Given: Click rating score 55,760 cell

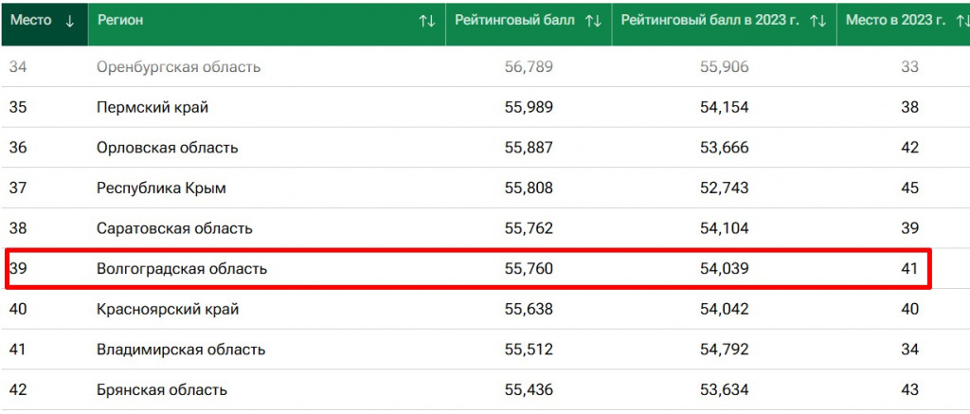Looking at the screenshot, I should [529, 269].
